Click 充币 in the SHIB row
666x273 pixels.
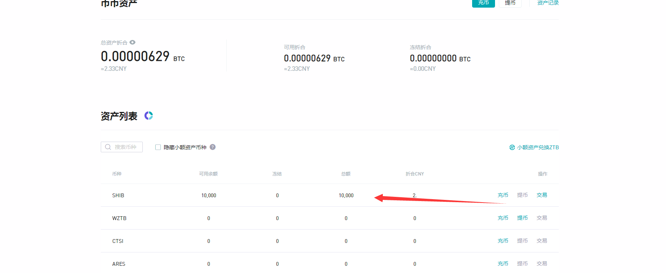tap(503, 195)
